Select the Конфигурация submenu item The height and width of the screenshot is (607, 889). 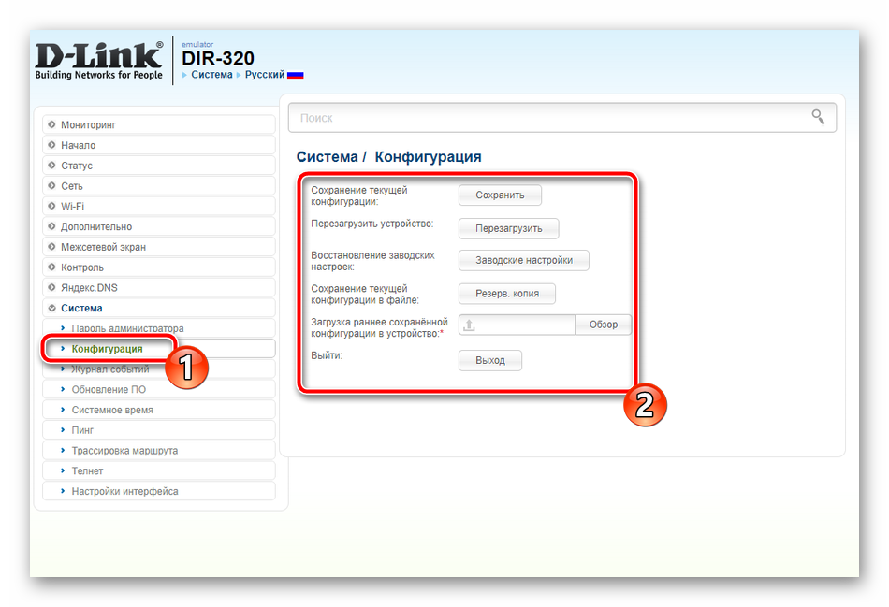[159, 349]
